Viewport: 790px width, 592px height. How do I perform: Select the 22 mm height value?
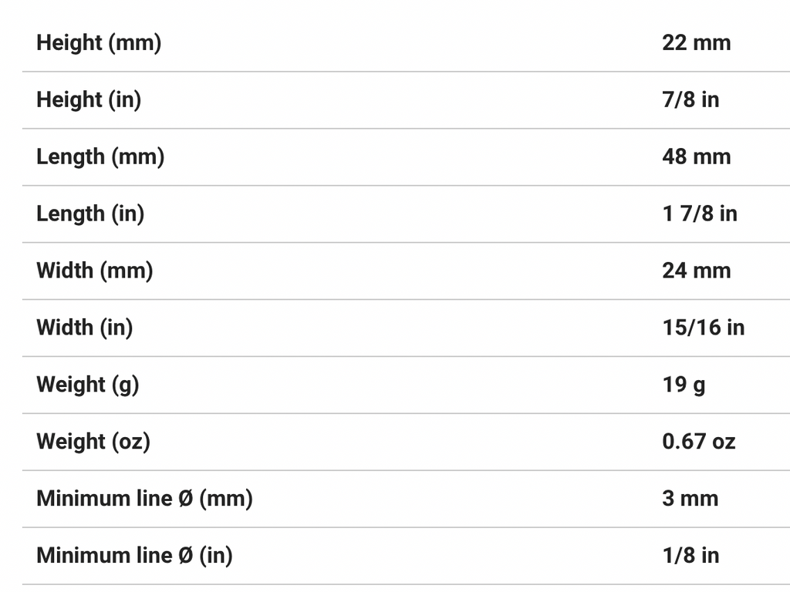(696, 43)
